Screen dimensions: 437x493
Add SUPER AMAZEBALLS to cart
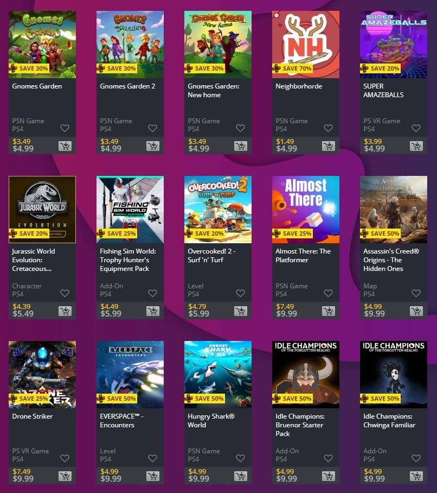pos(416,146)
